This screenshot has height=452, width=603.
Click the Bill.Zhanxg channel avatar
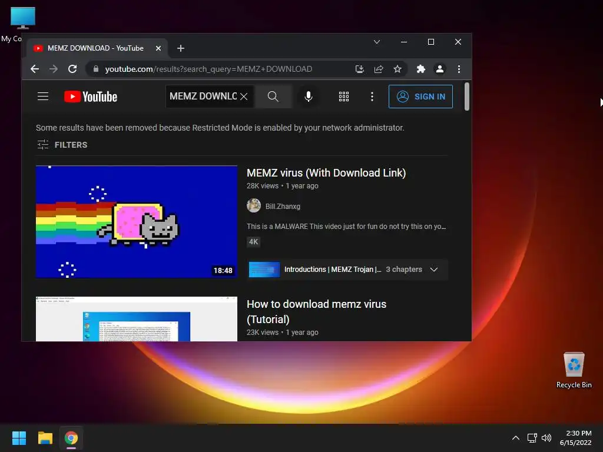pyautogui.click(x=254, y=205)
